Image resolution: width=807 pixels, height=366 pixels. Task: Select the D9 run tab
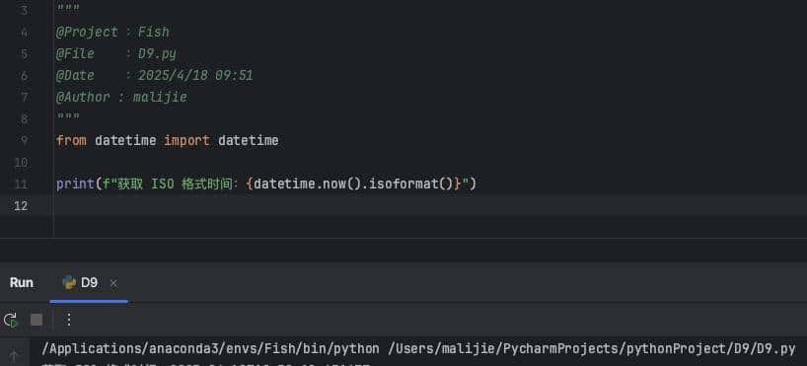pyautogui.click(x=89, y=283)
